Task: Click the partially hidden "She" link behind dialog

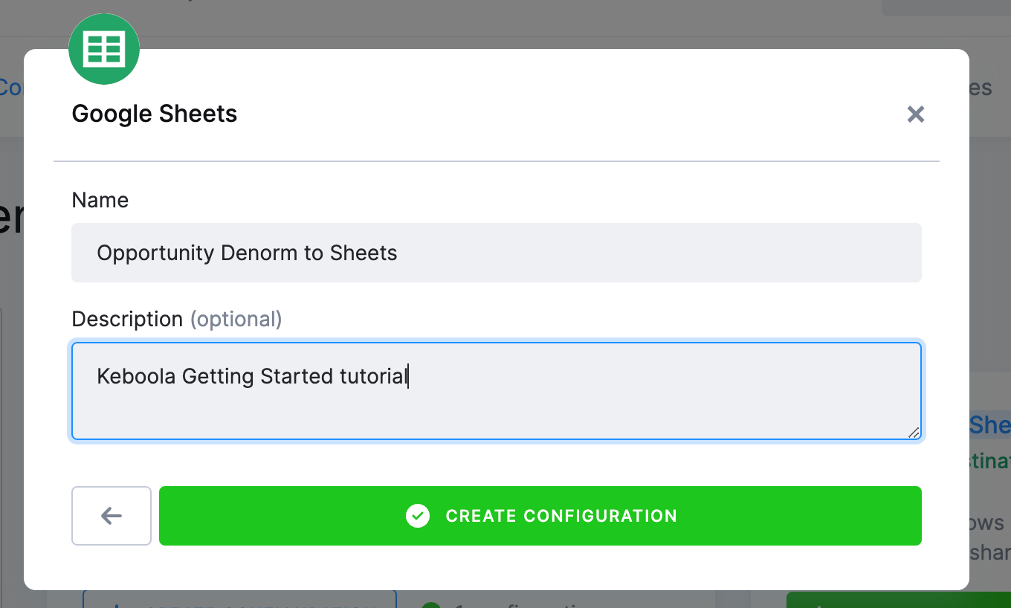Action: tap(990, 424)
